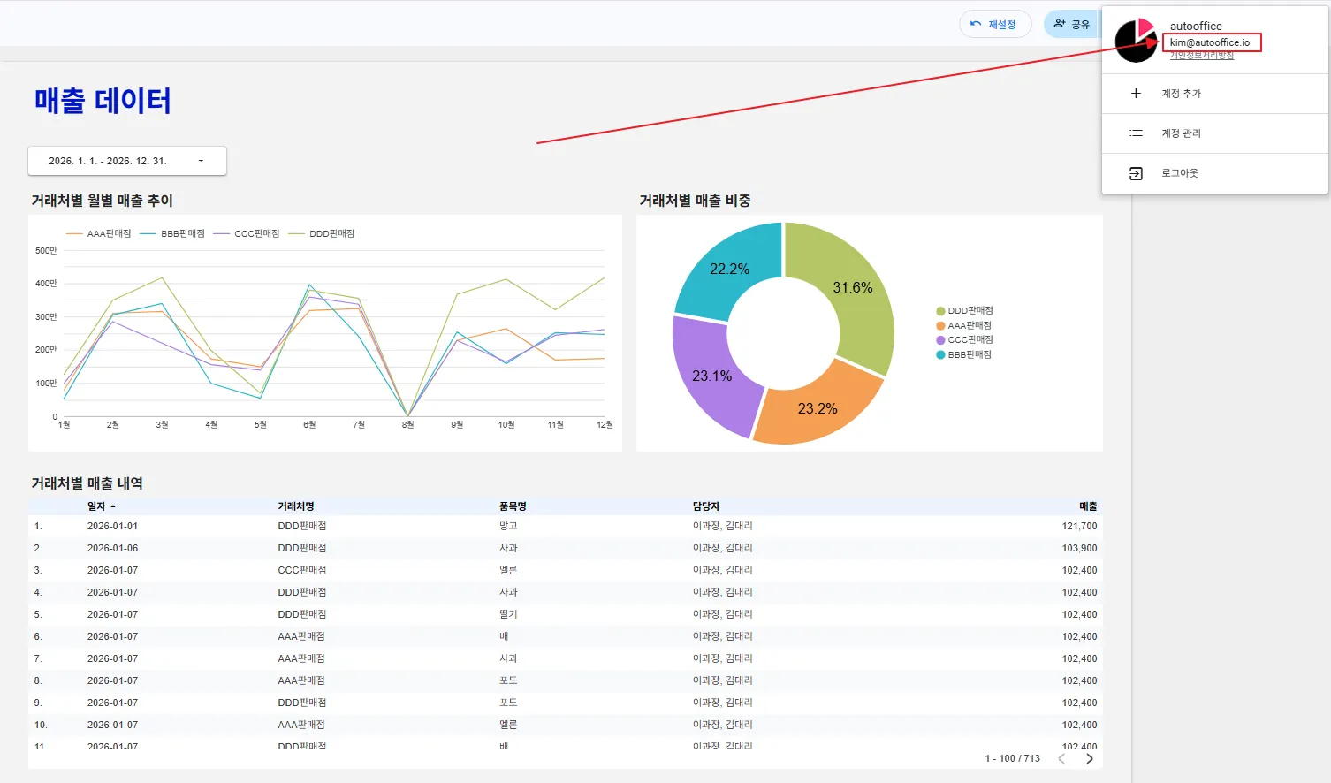Open the 개인정보처리방침 privacy policy link
The width and height of the screenshot is (1331, 783).
(1202, 56)
